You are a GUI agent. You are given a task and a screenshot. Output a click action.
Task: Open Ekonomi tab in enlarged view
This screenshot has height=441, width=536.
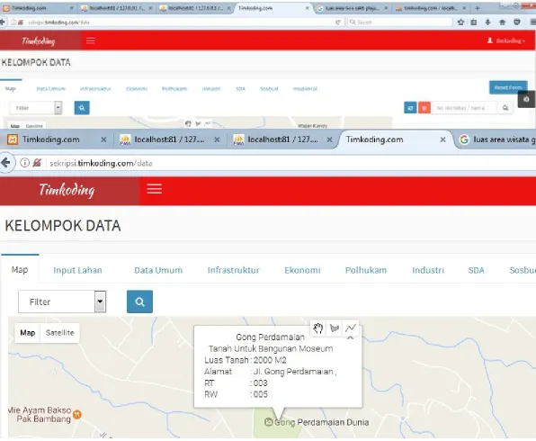click(302, 270)
